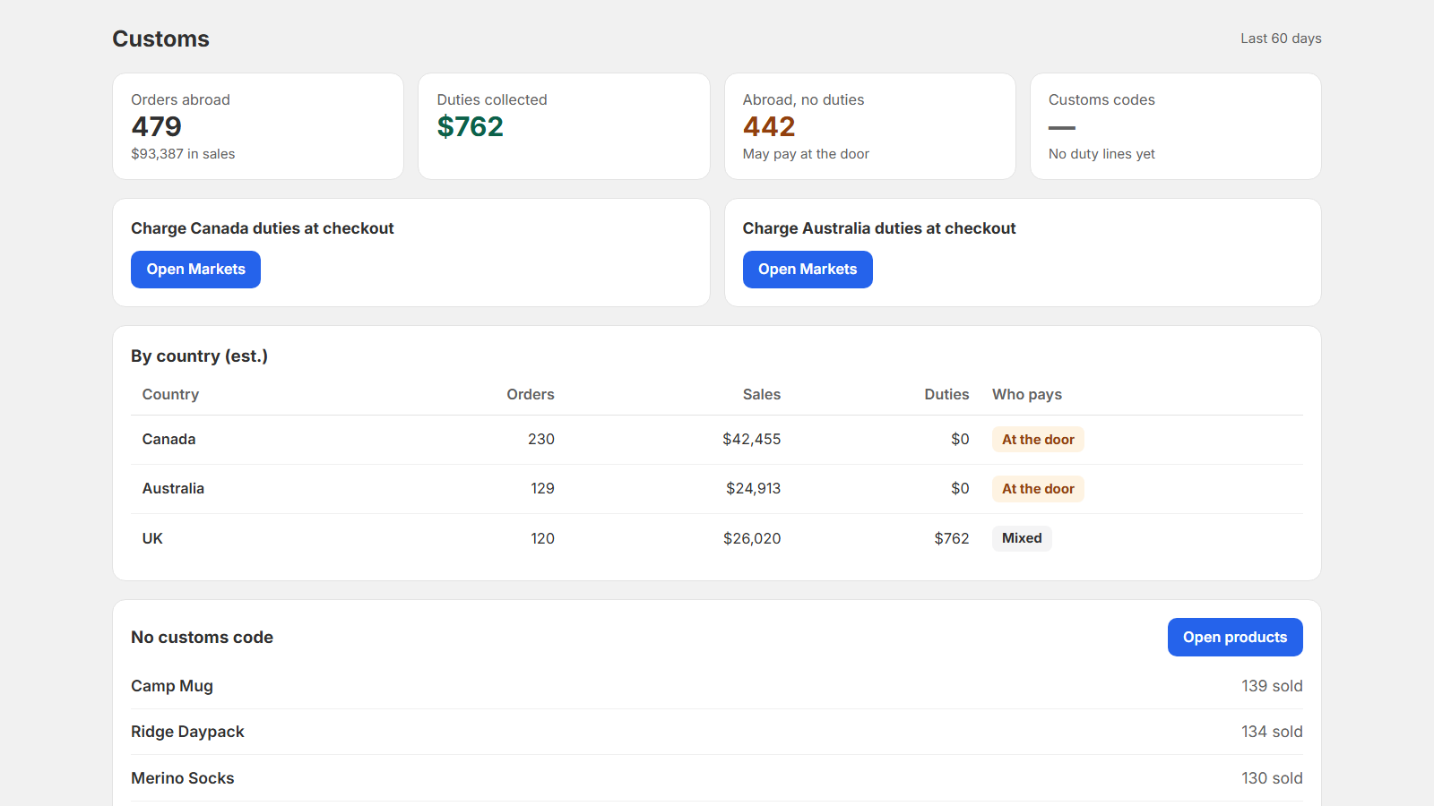Image resolution: width=1434 pixels, height=806 pixels.
Task: Select the Abroad, no duties 442 figure
Action: [769, 126]
